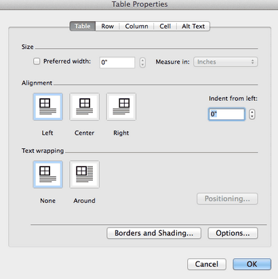Open Borders and Shading dialog

(154, 233)
